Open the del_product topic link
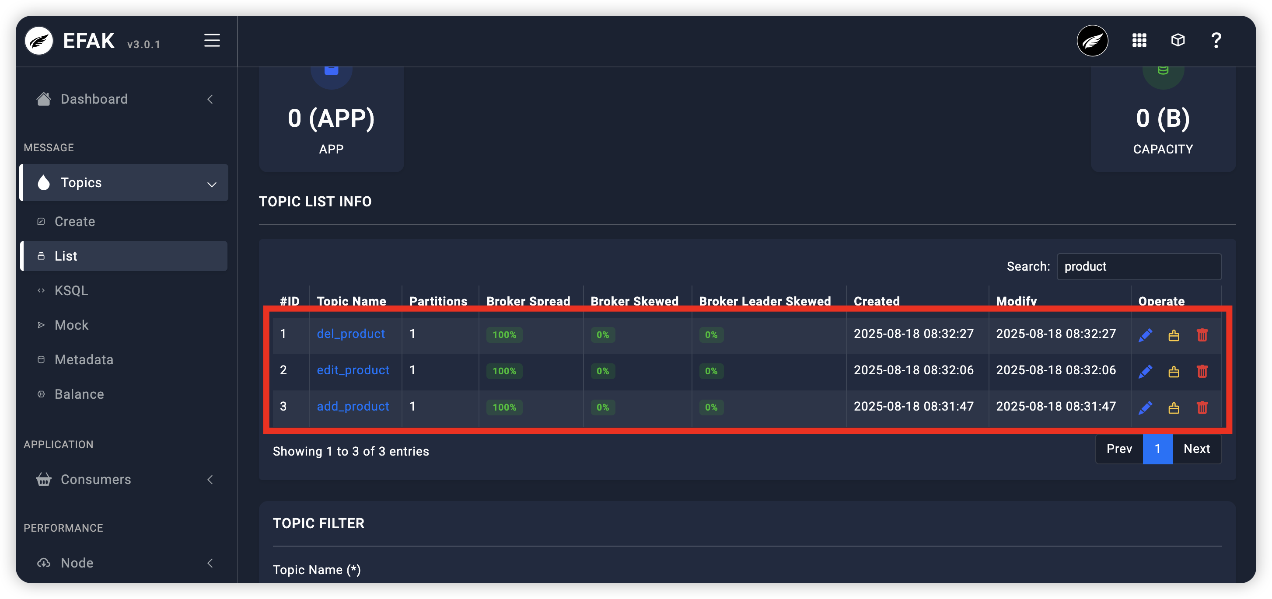Viewport: 1272px width, 599px height. pos(351,334)
